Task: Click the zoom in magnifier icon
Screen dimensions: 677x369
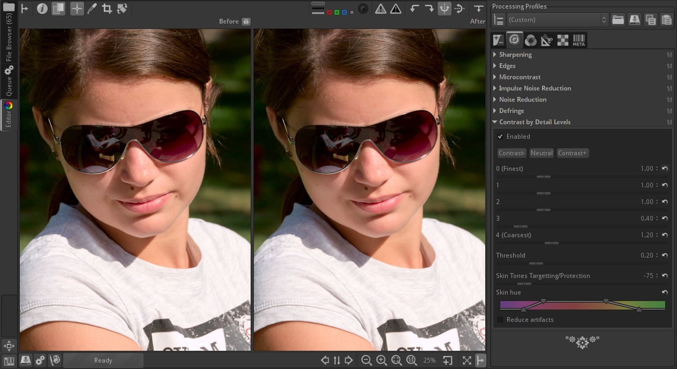Action: (381, 360)
